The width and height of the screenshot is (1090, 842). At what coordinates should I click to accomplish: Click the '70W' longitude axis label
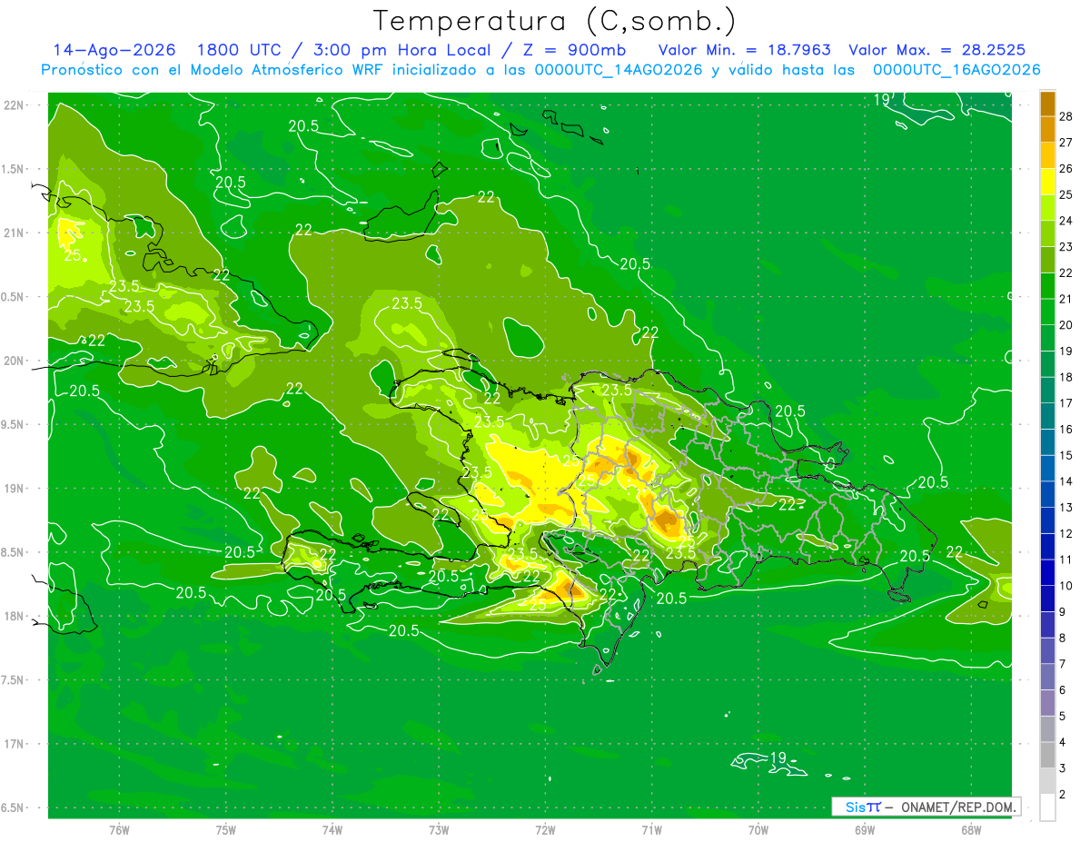[758, 830]
